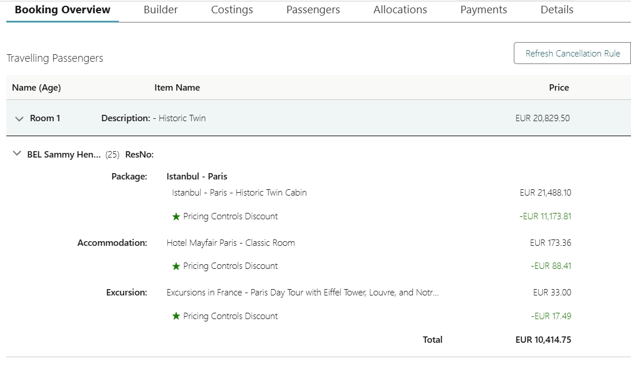Click the Price column header

point(559,88)
